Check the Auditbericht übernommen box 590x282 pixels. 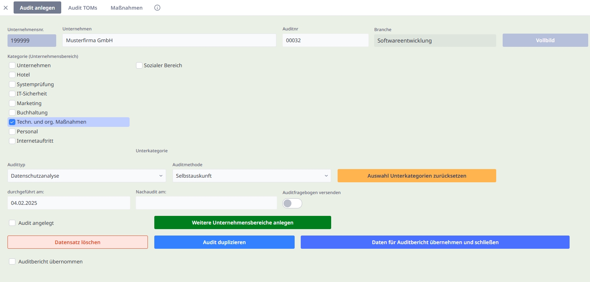pos(12,262)
